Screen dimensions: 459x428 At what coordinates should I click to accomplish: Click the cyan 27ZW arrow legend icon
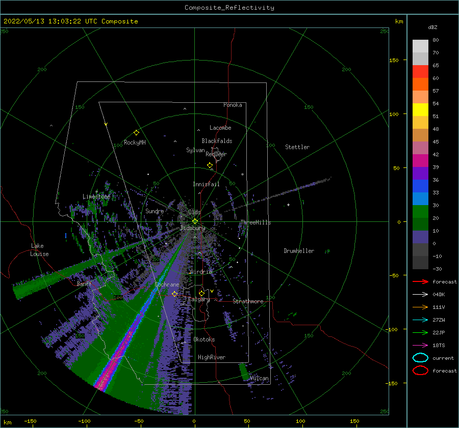(x=420, y=320)
